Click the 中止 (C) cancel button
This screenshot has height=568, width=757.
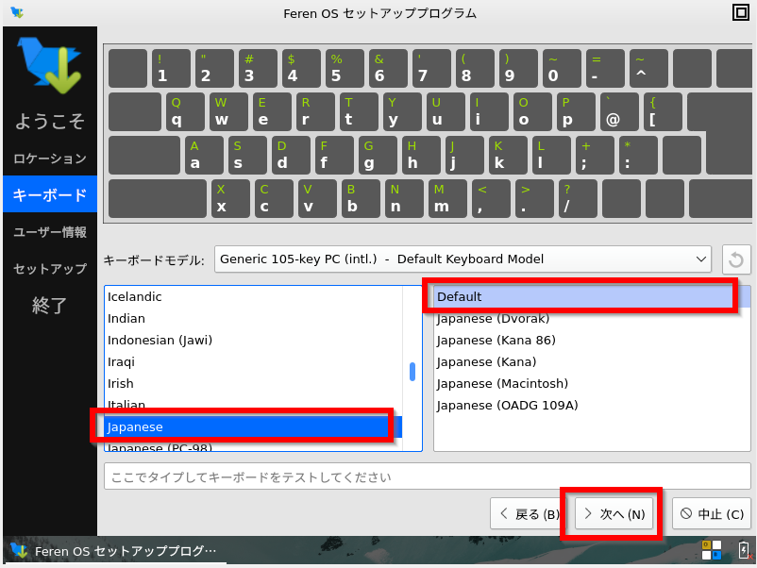(712, 514)
